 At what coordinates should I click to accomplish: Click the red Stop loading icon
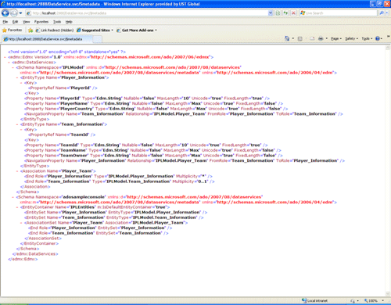(293, 13)
